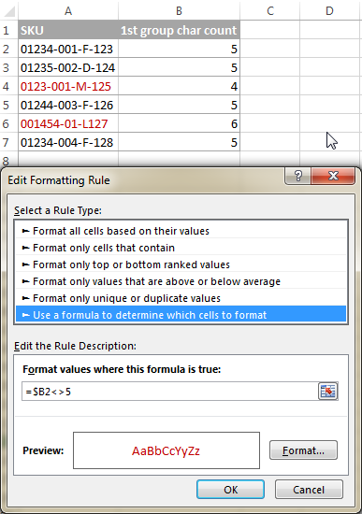Viewport: 362px width, 514px height.
Task: Select 'Format only cells that contain' rule
Action: coord(181,248)
